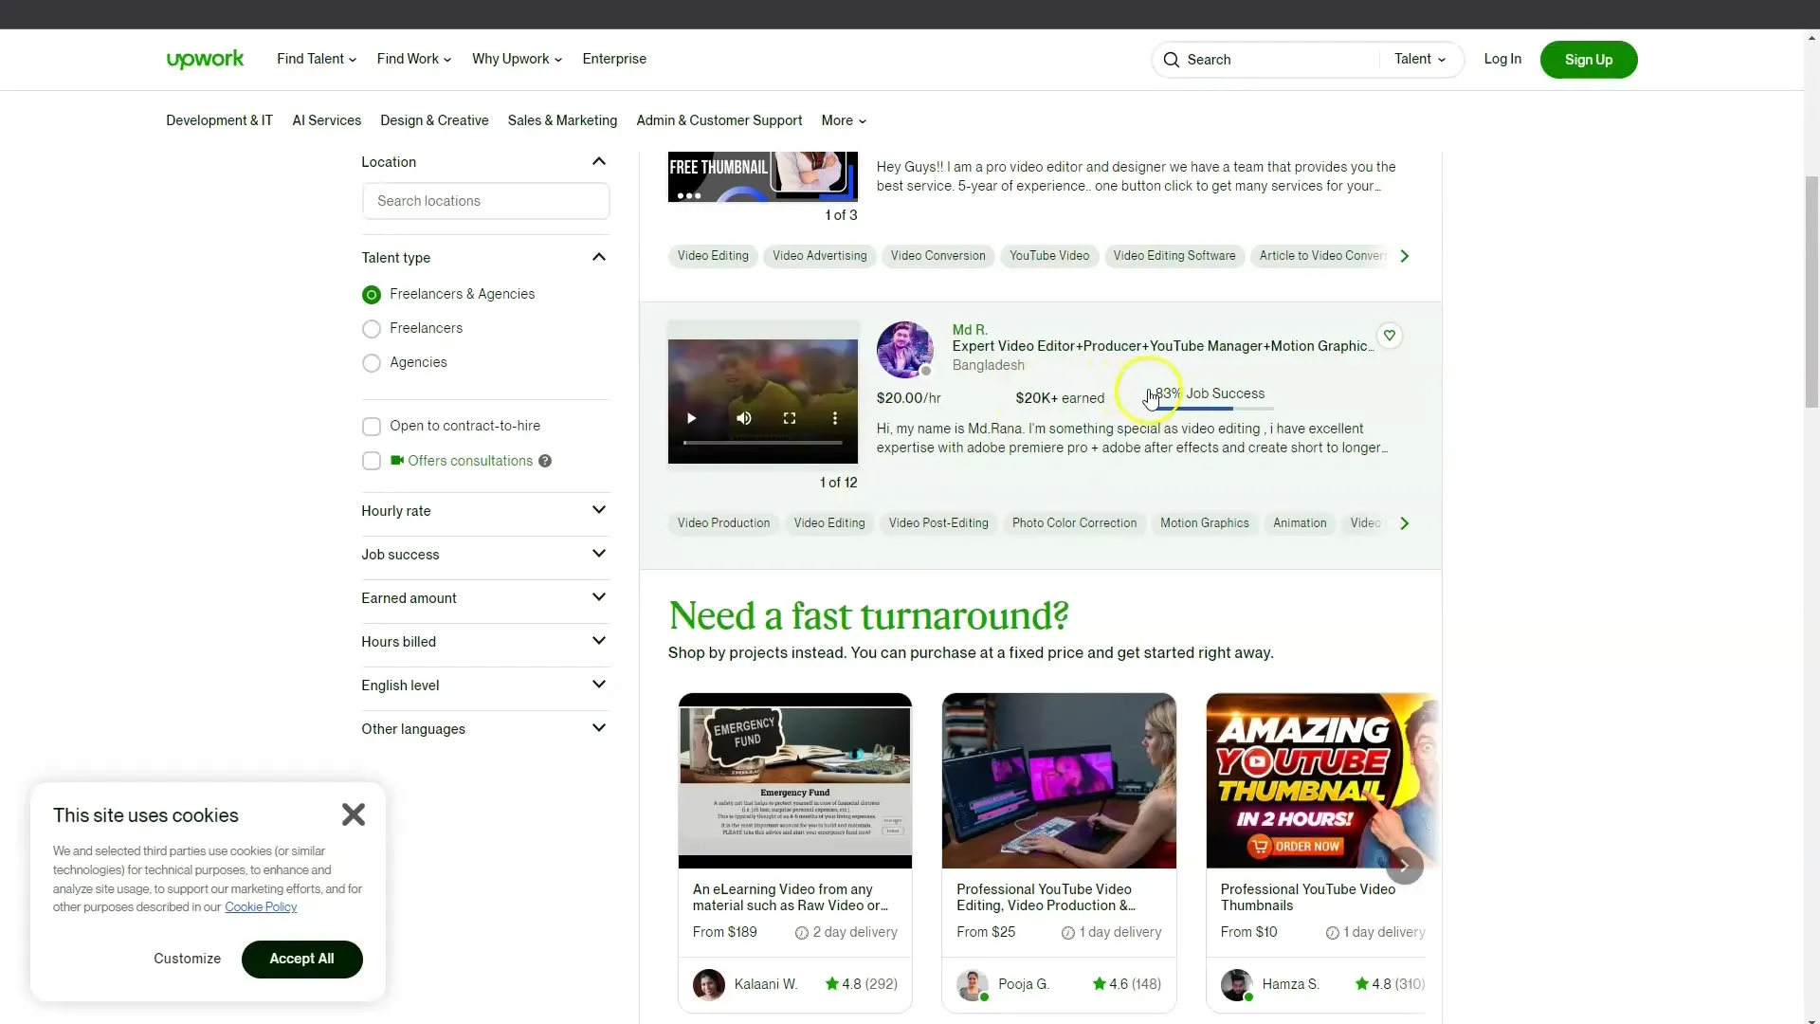Click the video play icon on the listing
Viewport: 1820px width, 1024px height.
coord(691,419)
